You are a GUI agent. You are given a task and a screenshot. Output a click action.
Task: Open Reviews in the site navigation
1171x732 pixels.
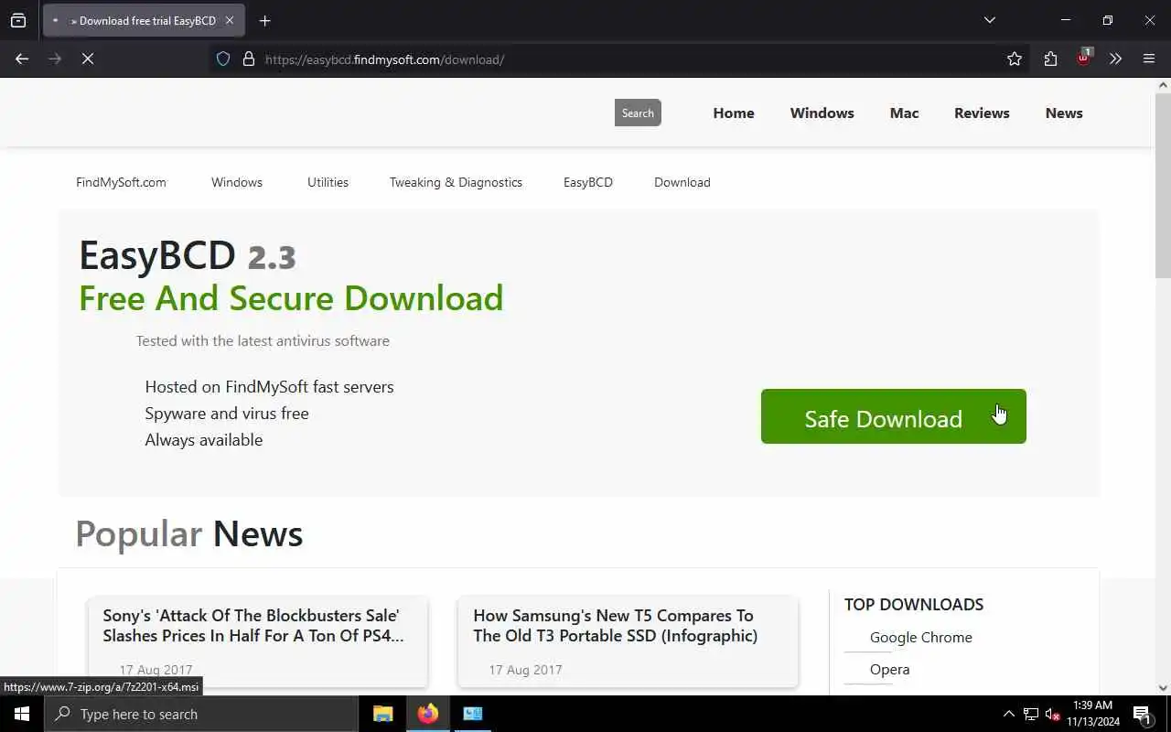(982, 113)
